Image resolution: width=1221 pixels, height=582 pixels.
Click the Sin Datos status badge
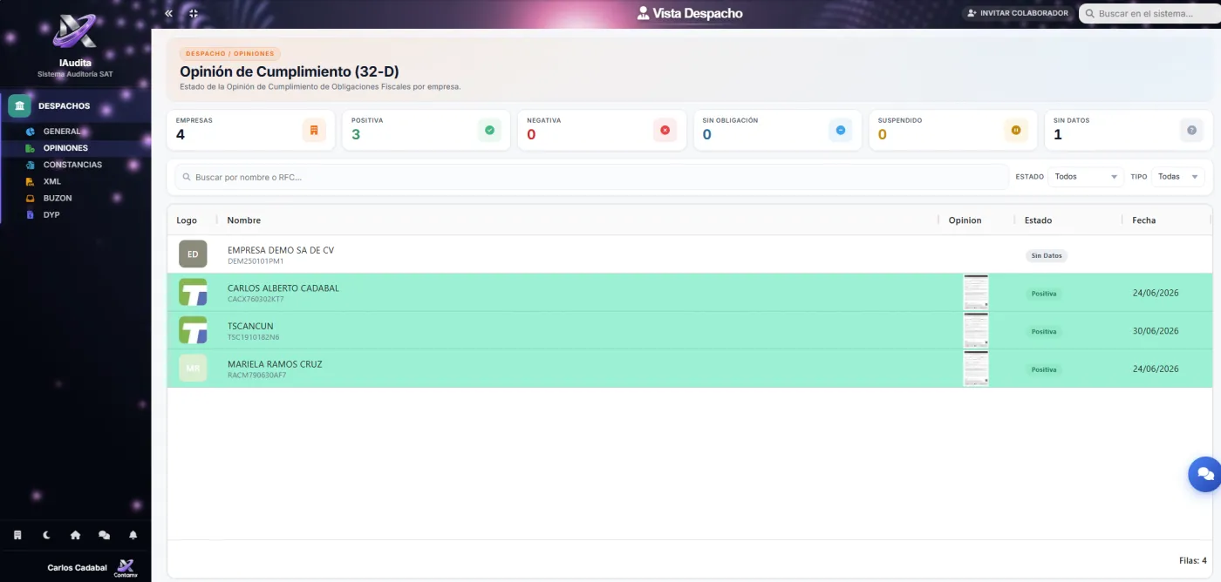pyautogui.click(x=1047, y=256)
